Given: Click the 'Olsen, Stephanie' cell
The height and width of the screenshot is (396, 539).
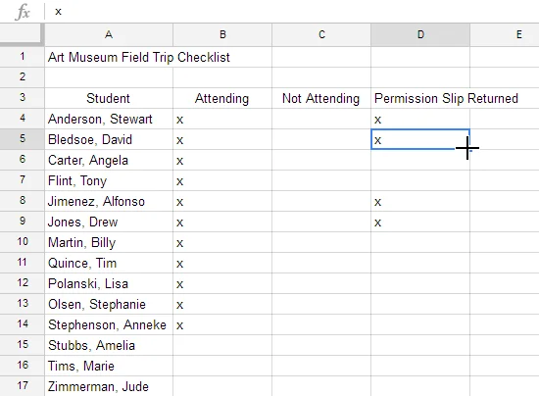Looking at the screenshot, I should (x=109, y=304).
